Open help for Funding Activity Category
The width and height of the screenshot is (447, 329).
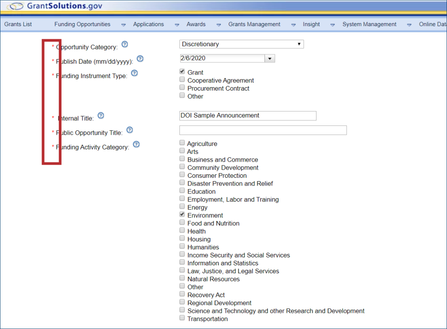click(136, 144)
